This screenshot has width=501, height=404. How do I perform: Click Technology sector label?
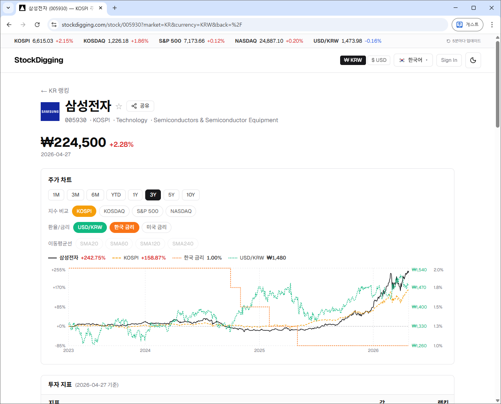point(132,120)
